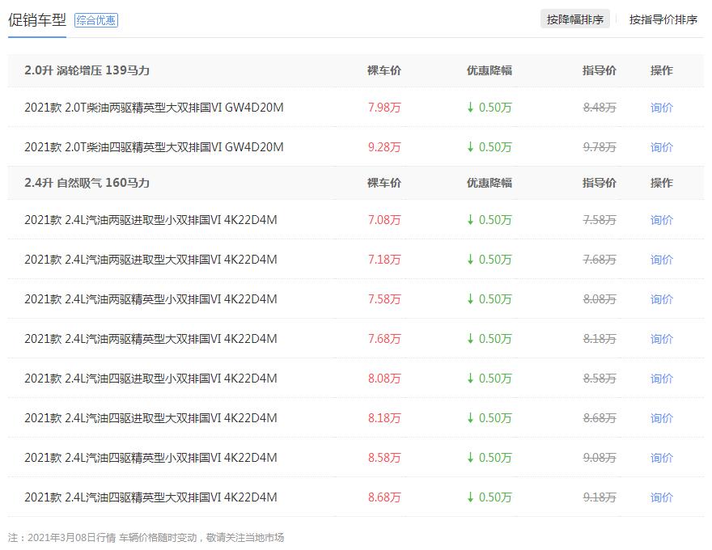Select model 2021款 2.4L汽油两驱进取型大双排国VI 4K22D4M

(x=150, y=260)
